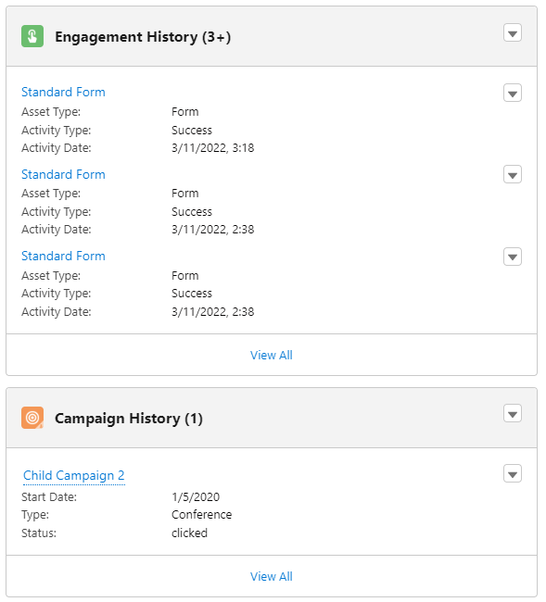Select the campaign start date 1/5/2020
This screenshot has width=546, height=602.
pyautogui.click(x=196, y=497)
